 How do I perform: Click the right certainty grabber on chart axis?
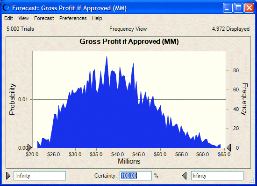(229, 148)
